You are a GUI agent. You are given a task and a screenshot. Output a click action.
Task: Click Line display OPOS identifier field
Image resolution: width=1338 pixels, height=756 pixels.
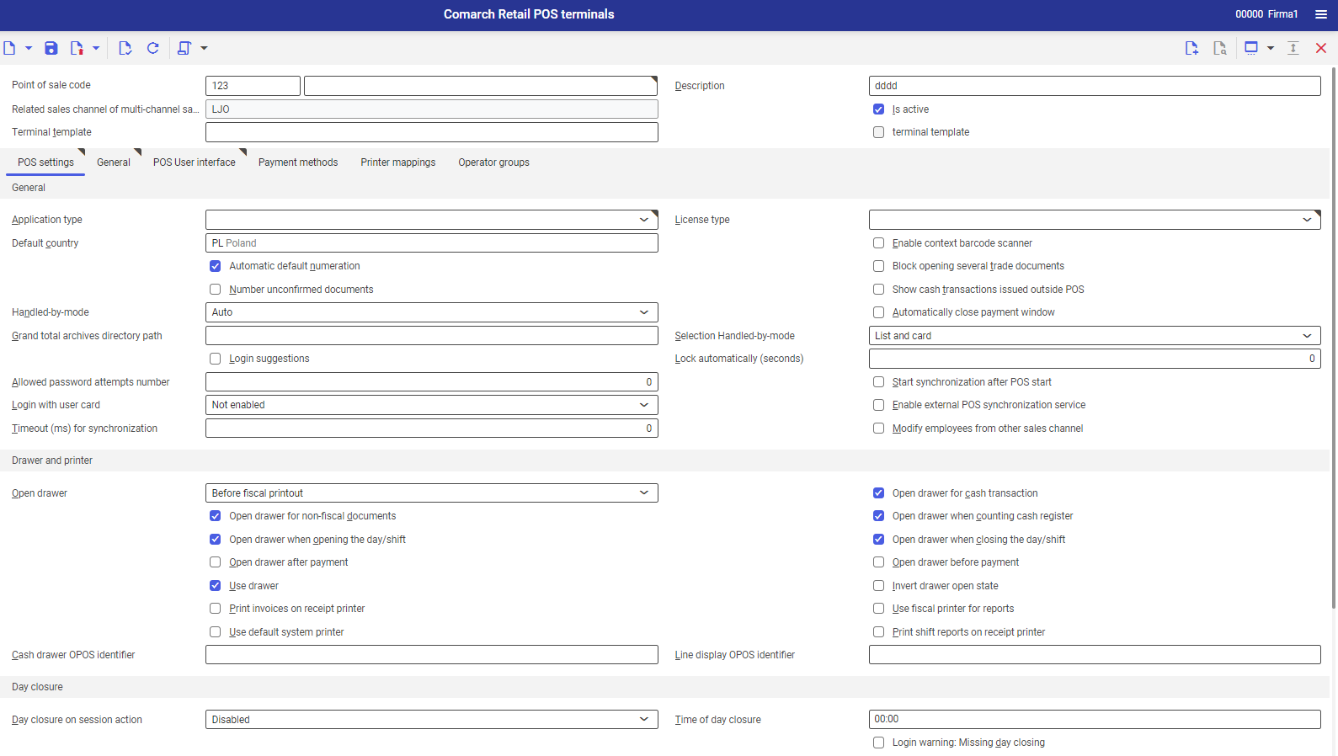point(1095,655)
